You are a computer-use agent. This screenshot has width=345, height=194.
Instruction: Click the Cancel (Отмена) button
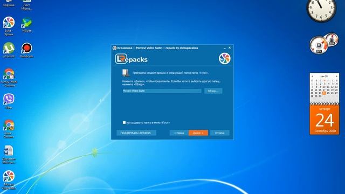click(219, 133)
